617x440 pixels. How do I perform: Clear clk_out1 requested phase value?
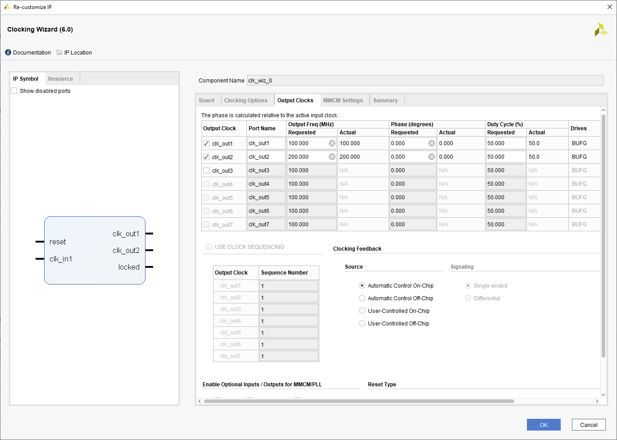[431, 143]
